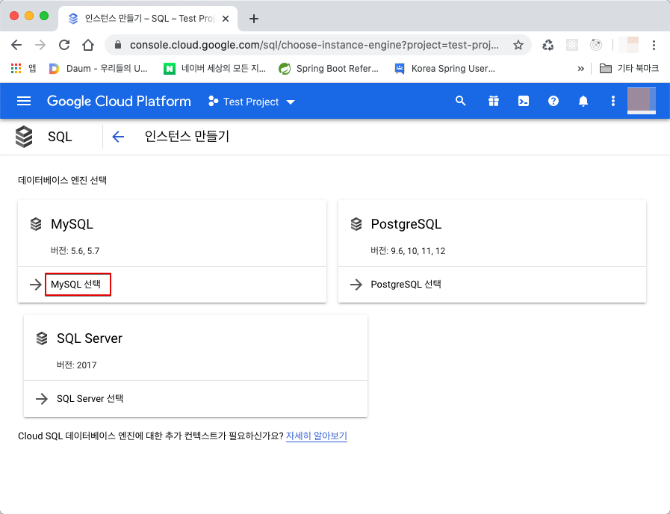Click the search magnifier icon in header

point(460,101)
